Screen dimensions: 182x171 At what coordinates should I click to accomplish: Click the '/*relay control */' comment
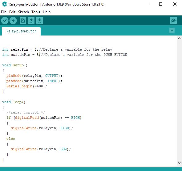pos(26,112)
